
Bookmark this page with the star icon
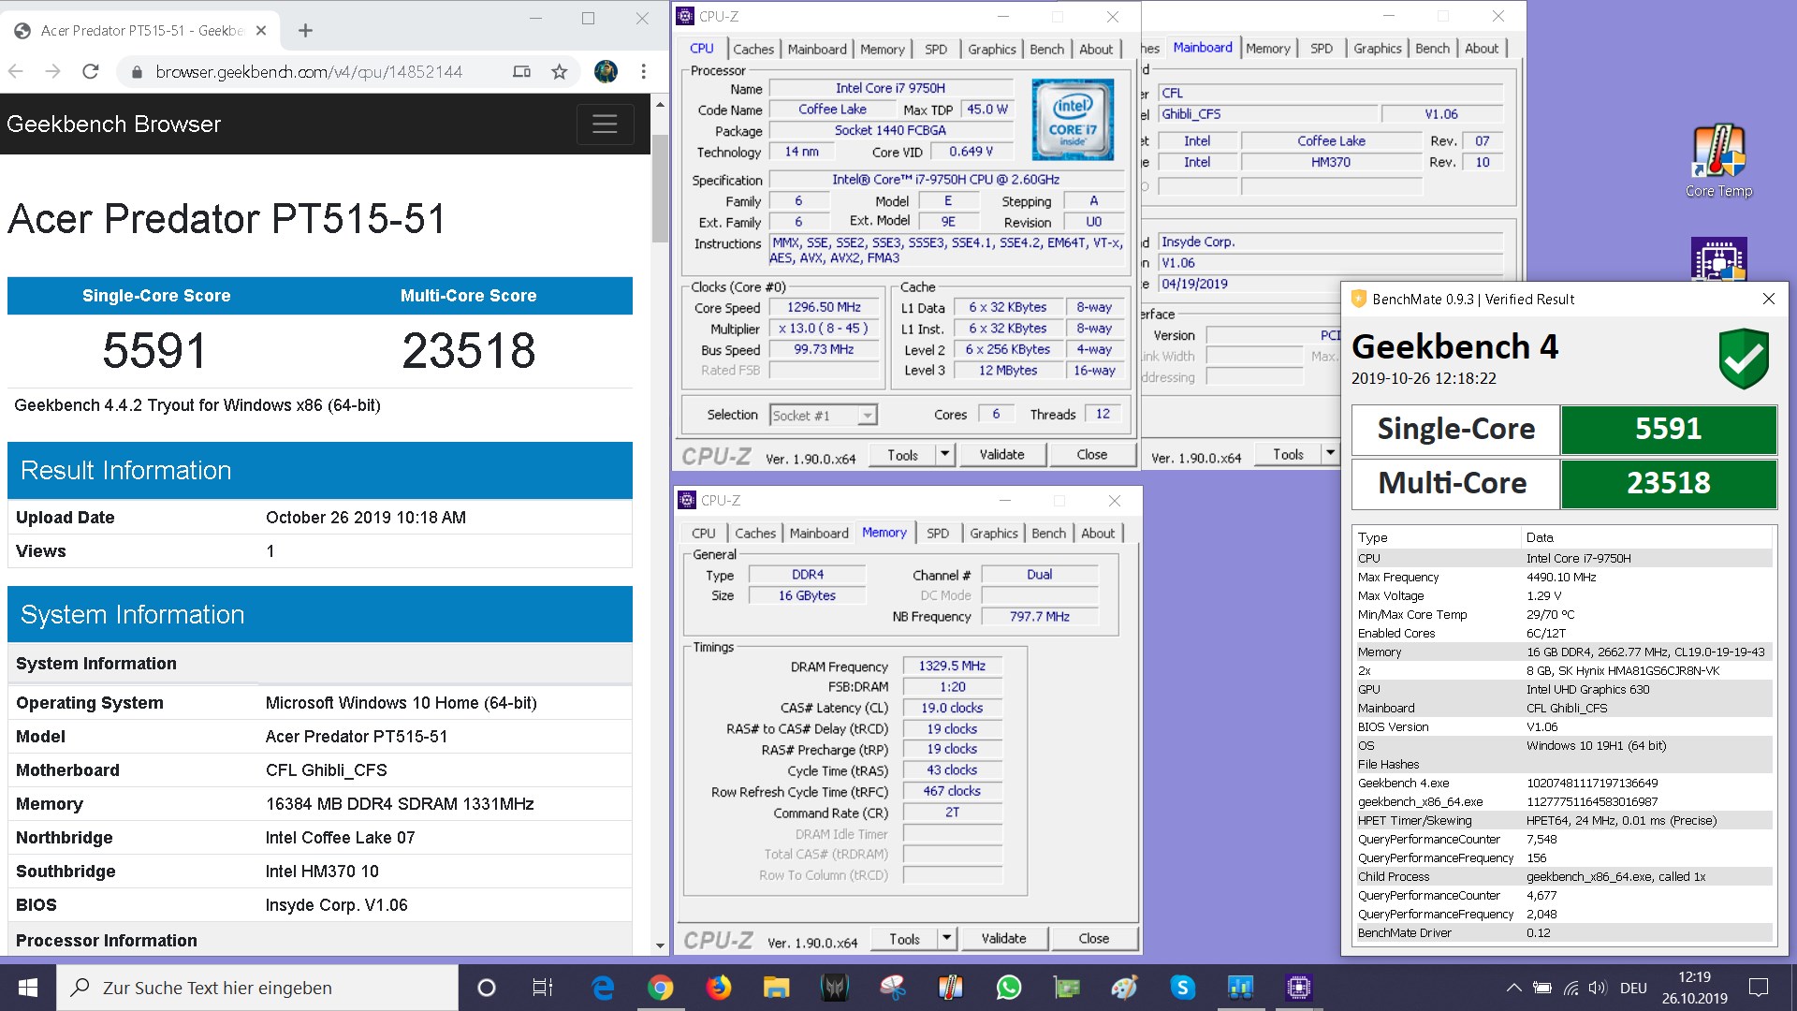560,71
